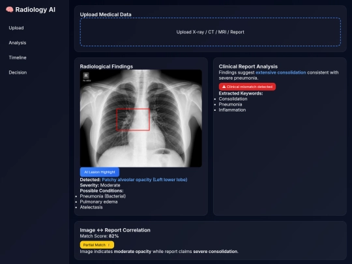Screen dimensions: 352x264
Task: Click the Possible Conditions: label
Action: pyautogui.click(x=102, y=190)
